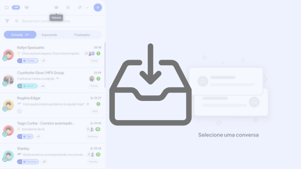The image size is (301, 169).
Task: Click the 'Inativos' department label
Action: [x=93, y=137]
